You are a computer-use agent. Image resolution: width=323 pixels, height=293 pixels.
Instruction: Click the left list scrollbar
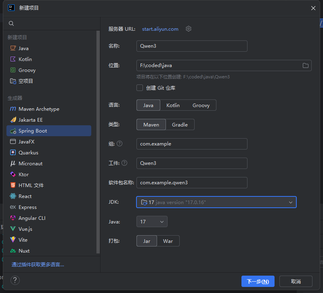click(x=98, y=142)
